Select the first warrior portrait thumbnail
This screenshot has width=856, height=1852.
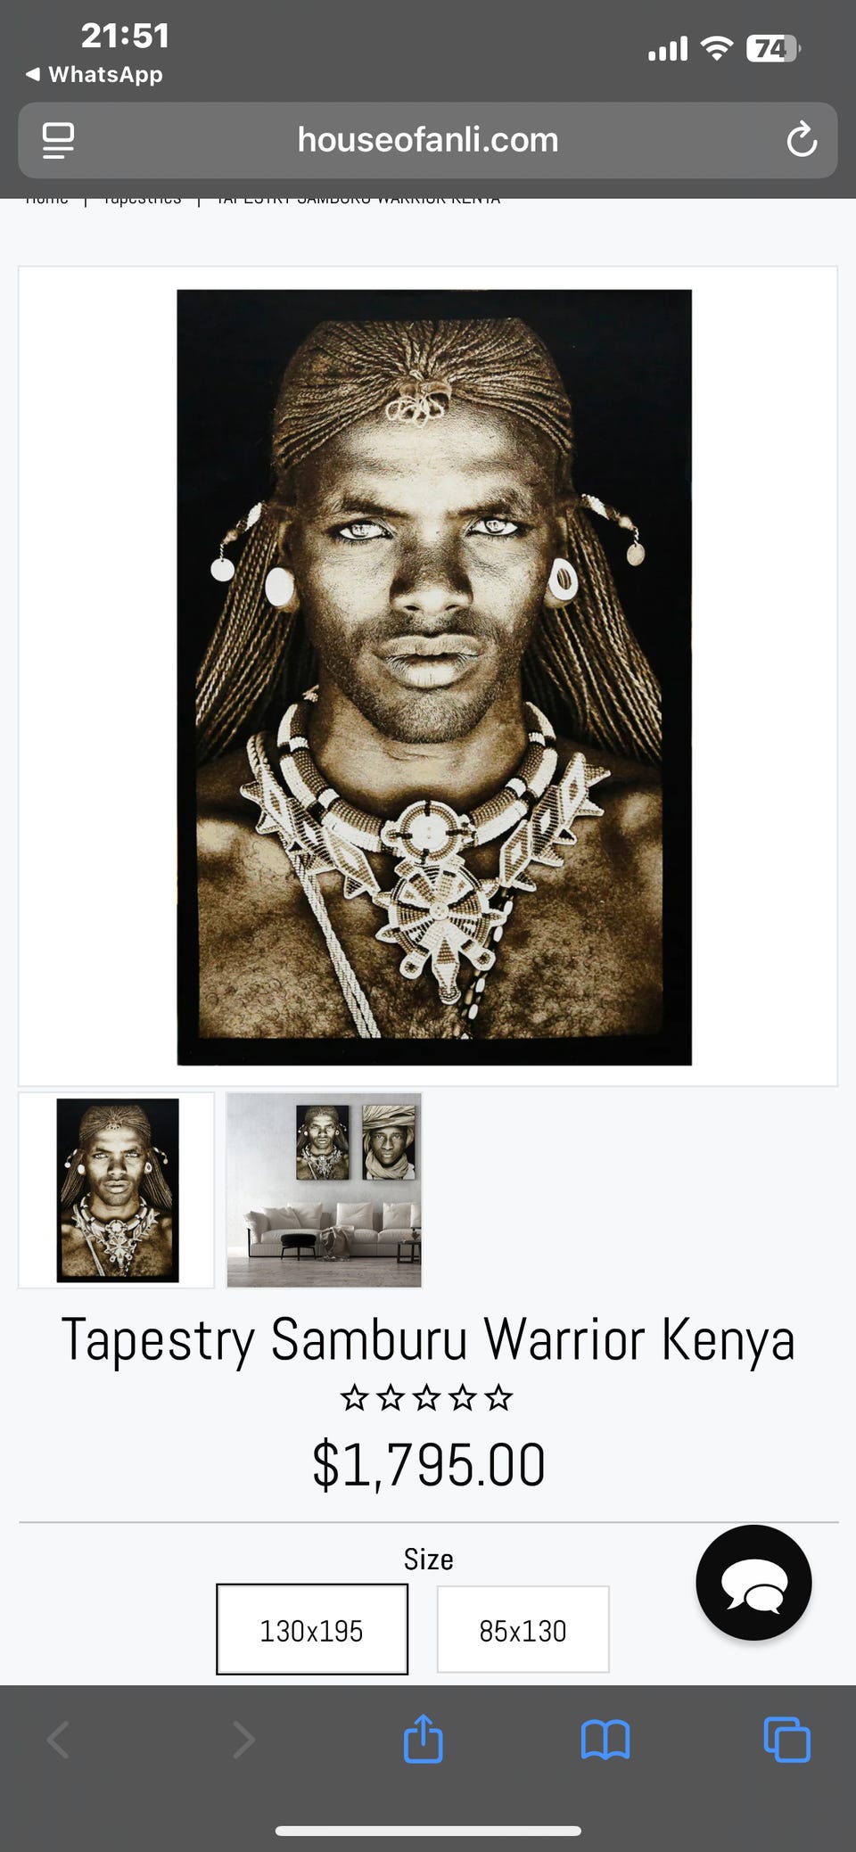click(117, 1190)
